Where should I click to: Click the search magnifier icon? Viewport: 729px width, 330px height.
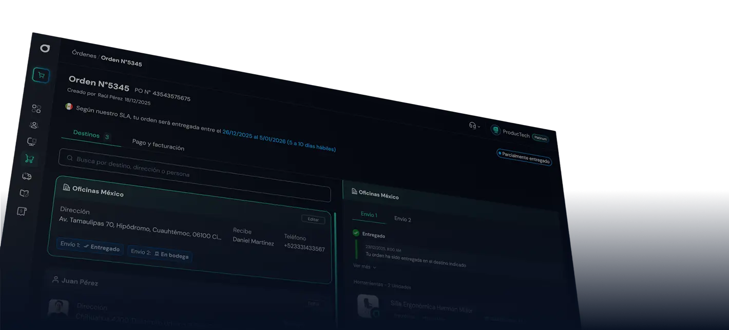tap(70, 158)
